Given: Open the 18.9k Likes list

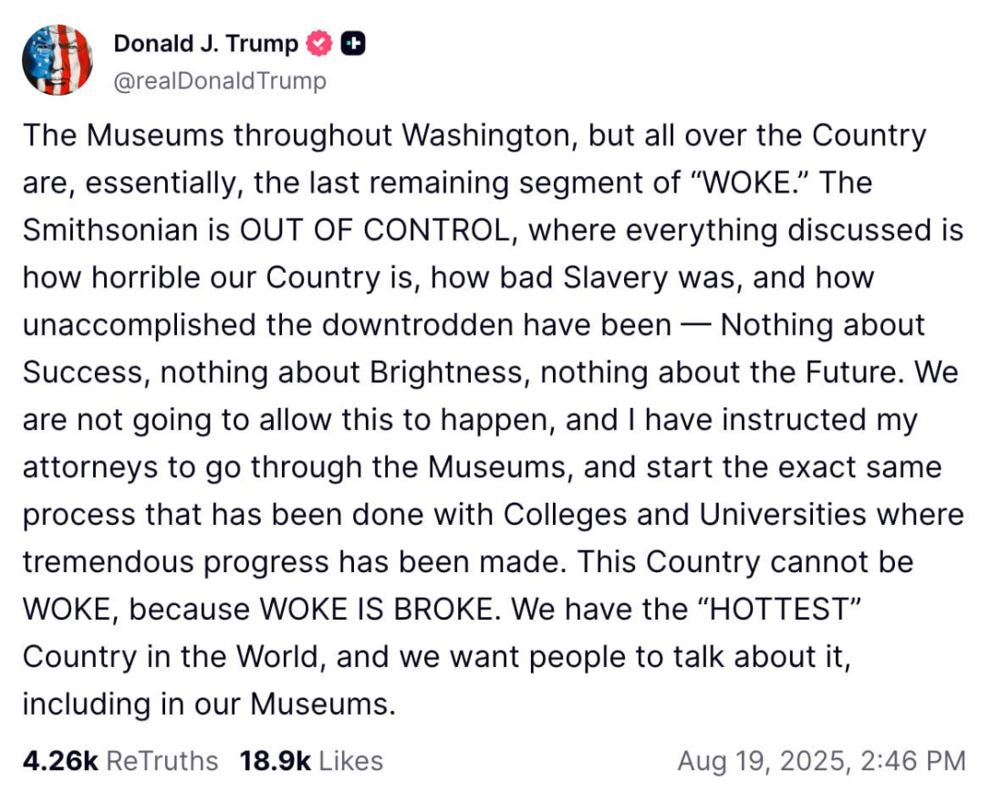Looking at the screenshot, I should [275, 761].
